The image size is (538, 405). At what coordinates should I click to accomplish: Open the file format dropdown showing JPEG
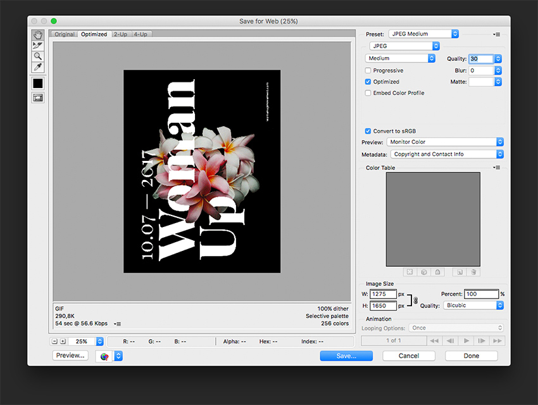(x=404, y=46)
